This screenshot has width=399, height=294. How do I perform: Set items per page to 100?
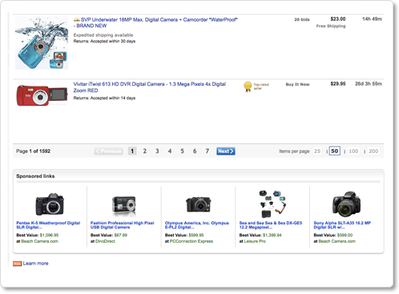[x=353, y=151]
